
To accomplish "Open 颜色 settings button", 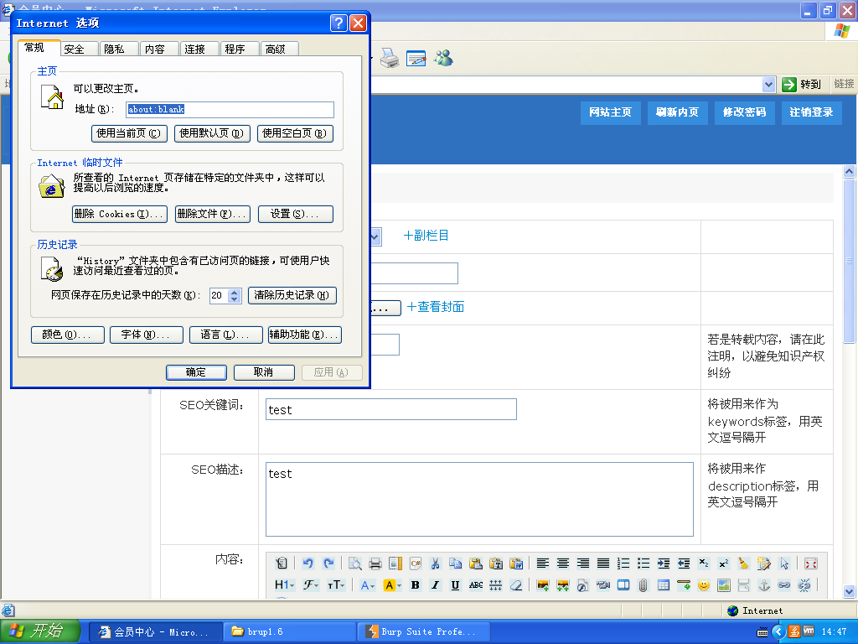I will (68, 335).
